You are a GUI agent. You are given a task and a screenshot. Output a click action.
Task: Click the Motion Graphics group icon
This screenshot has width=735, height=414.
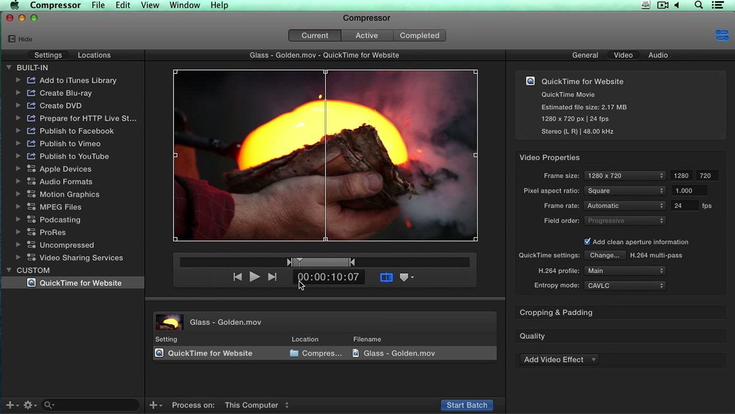point(31,194)
